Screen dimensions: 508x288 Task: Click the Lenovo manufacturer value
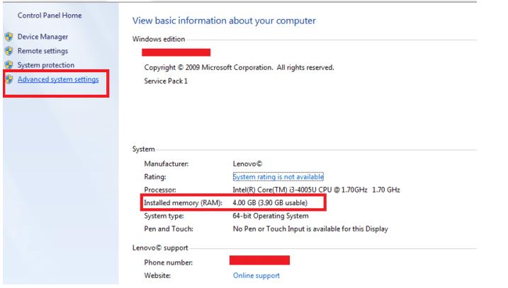(247, 163)
